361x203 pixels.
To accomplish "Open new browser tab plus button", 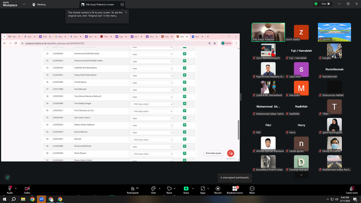I will click(x=208, y=37).
